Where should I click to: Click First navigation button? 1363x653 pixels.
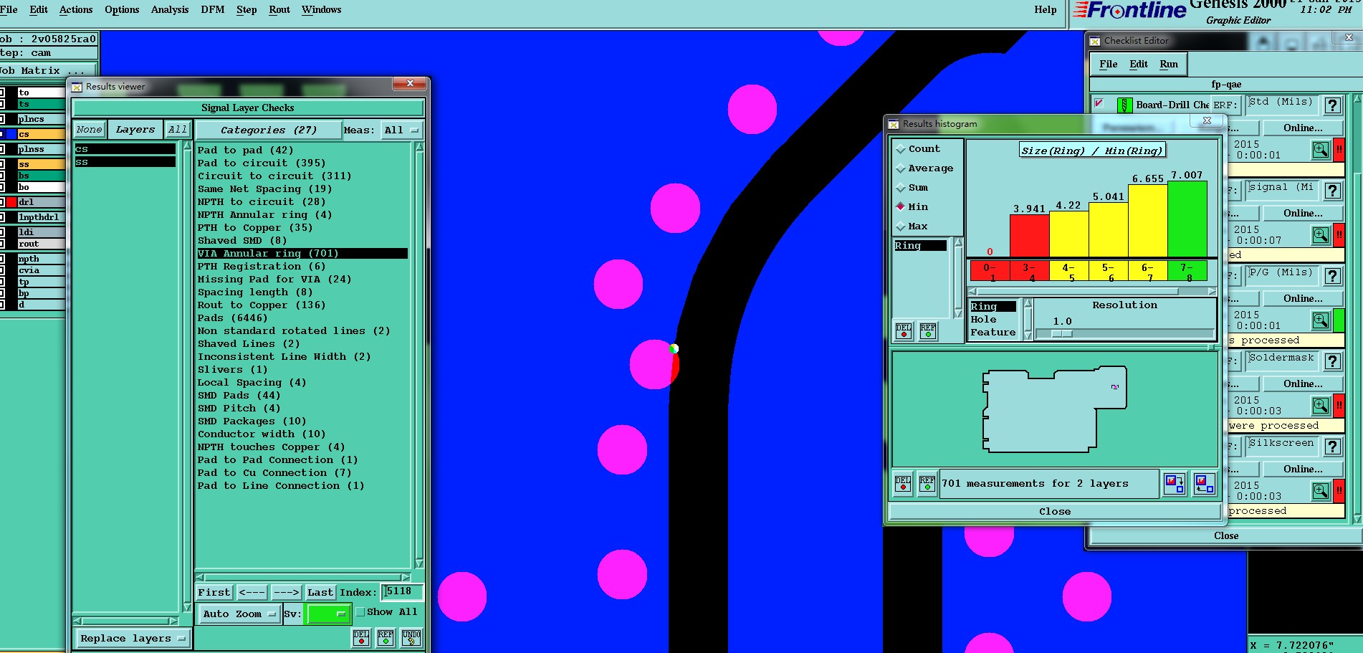(x=214, y=592)
